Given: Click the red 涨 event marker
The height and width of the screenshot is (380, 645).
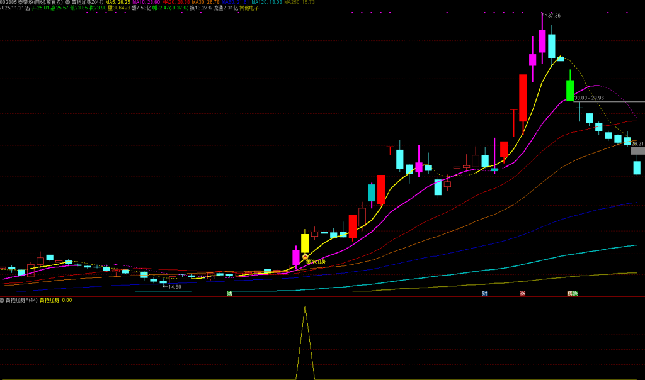Looking at the screenshot, I should [x=522, y=293].
